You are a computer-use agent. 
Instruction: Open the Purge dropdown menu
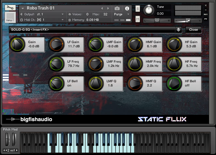click(128, 14)
